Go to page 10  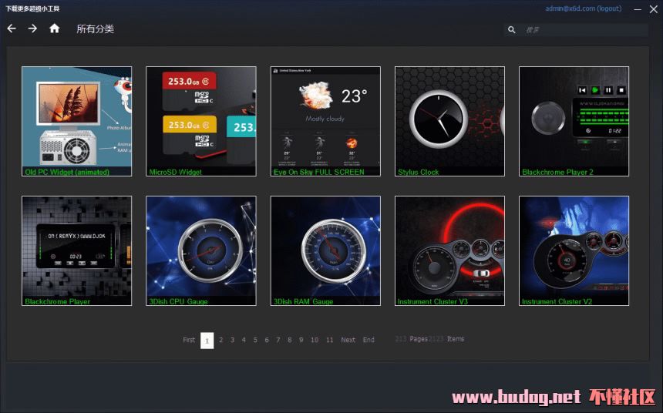(x=315, y=340)
